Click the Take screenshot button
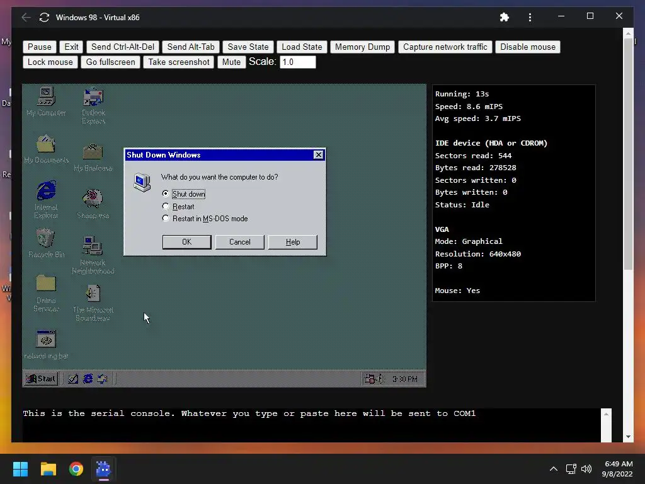645x484 pixels. (178, 62)
